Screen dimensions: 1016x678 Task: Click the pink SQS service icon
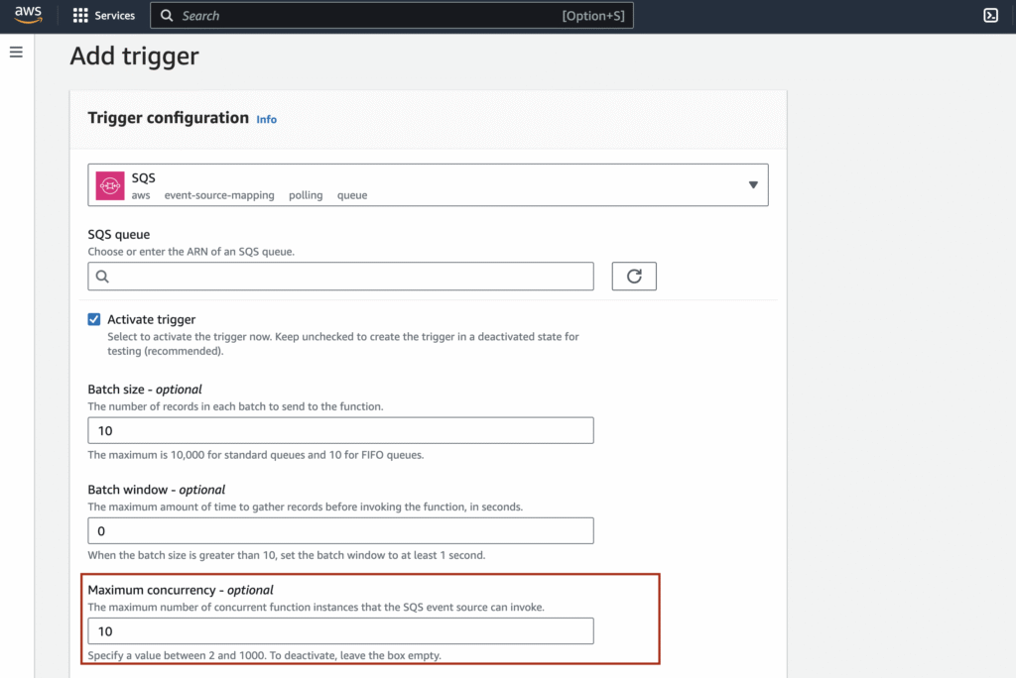(110, 185)
